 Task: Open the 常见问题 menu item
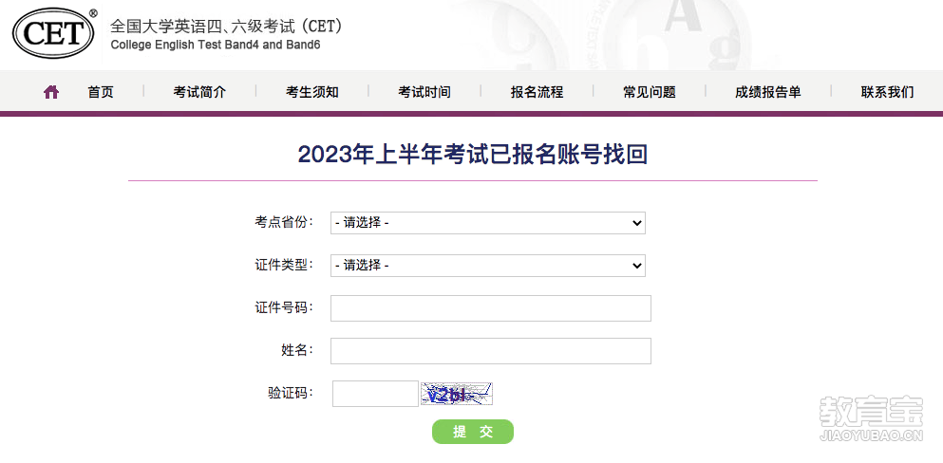[650, 92]
